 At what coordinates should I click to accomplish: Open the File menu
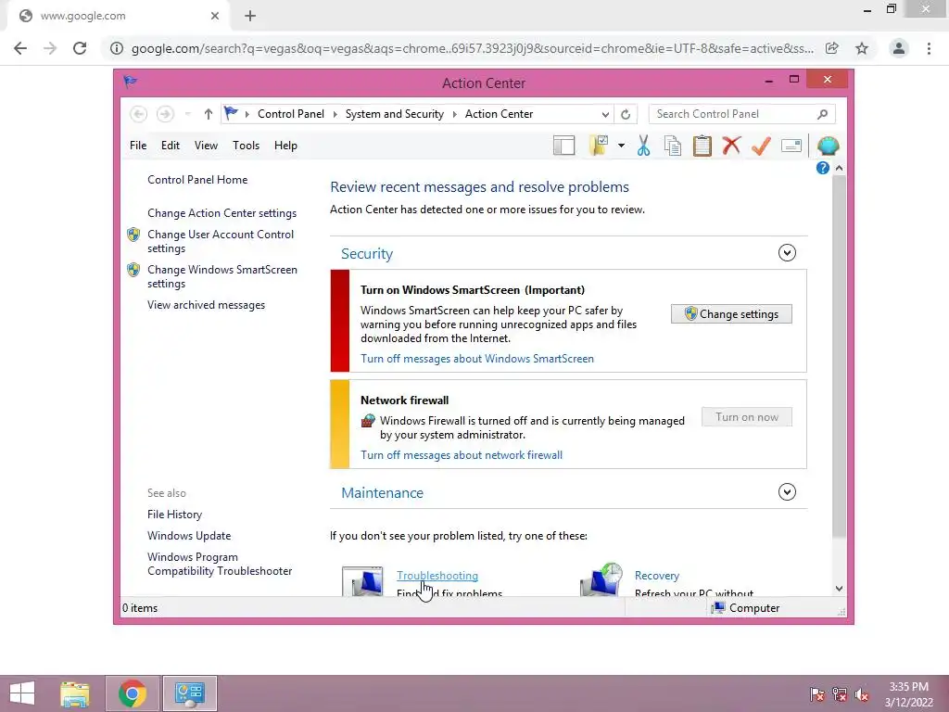[138, 146]
